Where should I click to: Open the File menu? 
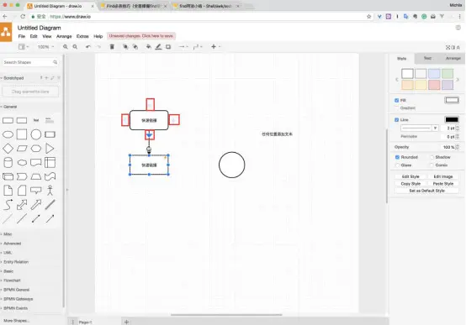[22, 36]
